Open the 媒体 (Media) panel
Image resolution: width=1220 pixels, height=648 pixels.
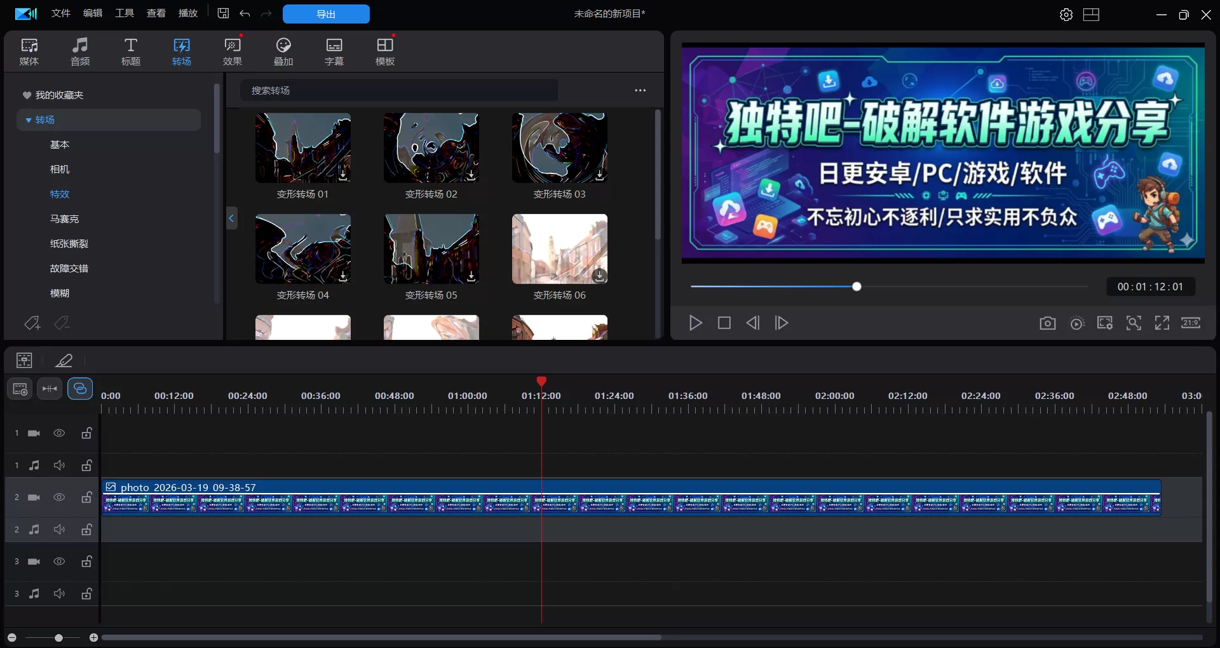pyautogui.click(x=29, y=51)
